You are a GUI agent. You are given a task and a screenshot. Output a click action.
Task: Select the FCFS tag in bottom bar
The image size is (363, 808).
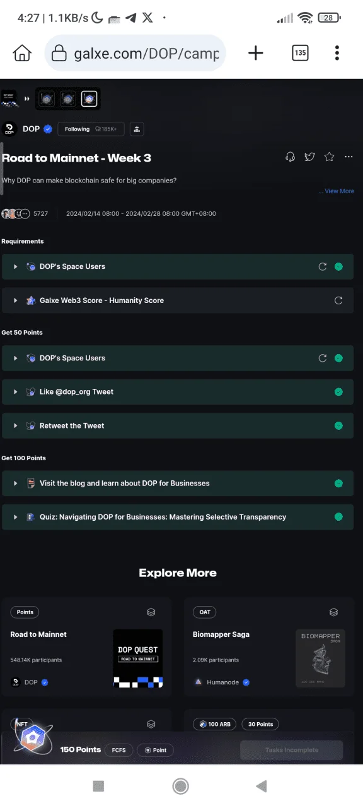pyautogui.click(x=119, y=750)
